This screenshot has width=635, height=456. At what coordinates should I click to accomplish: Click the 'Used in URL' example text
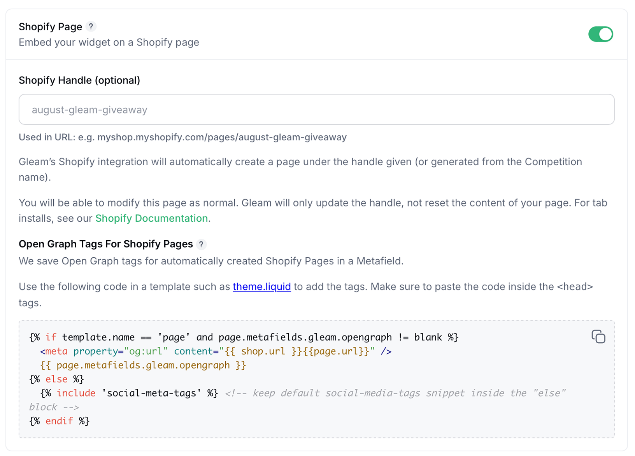pos(182,137)
